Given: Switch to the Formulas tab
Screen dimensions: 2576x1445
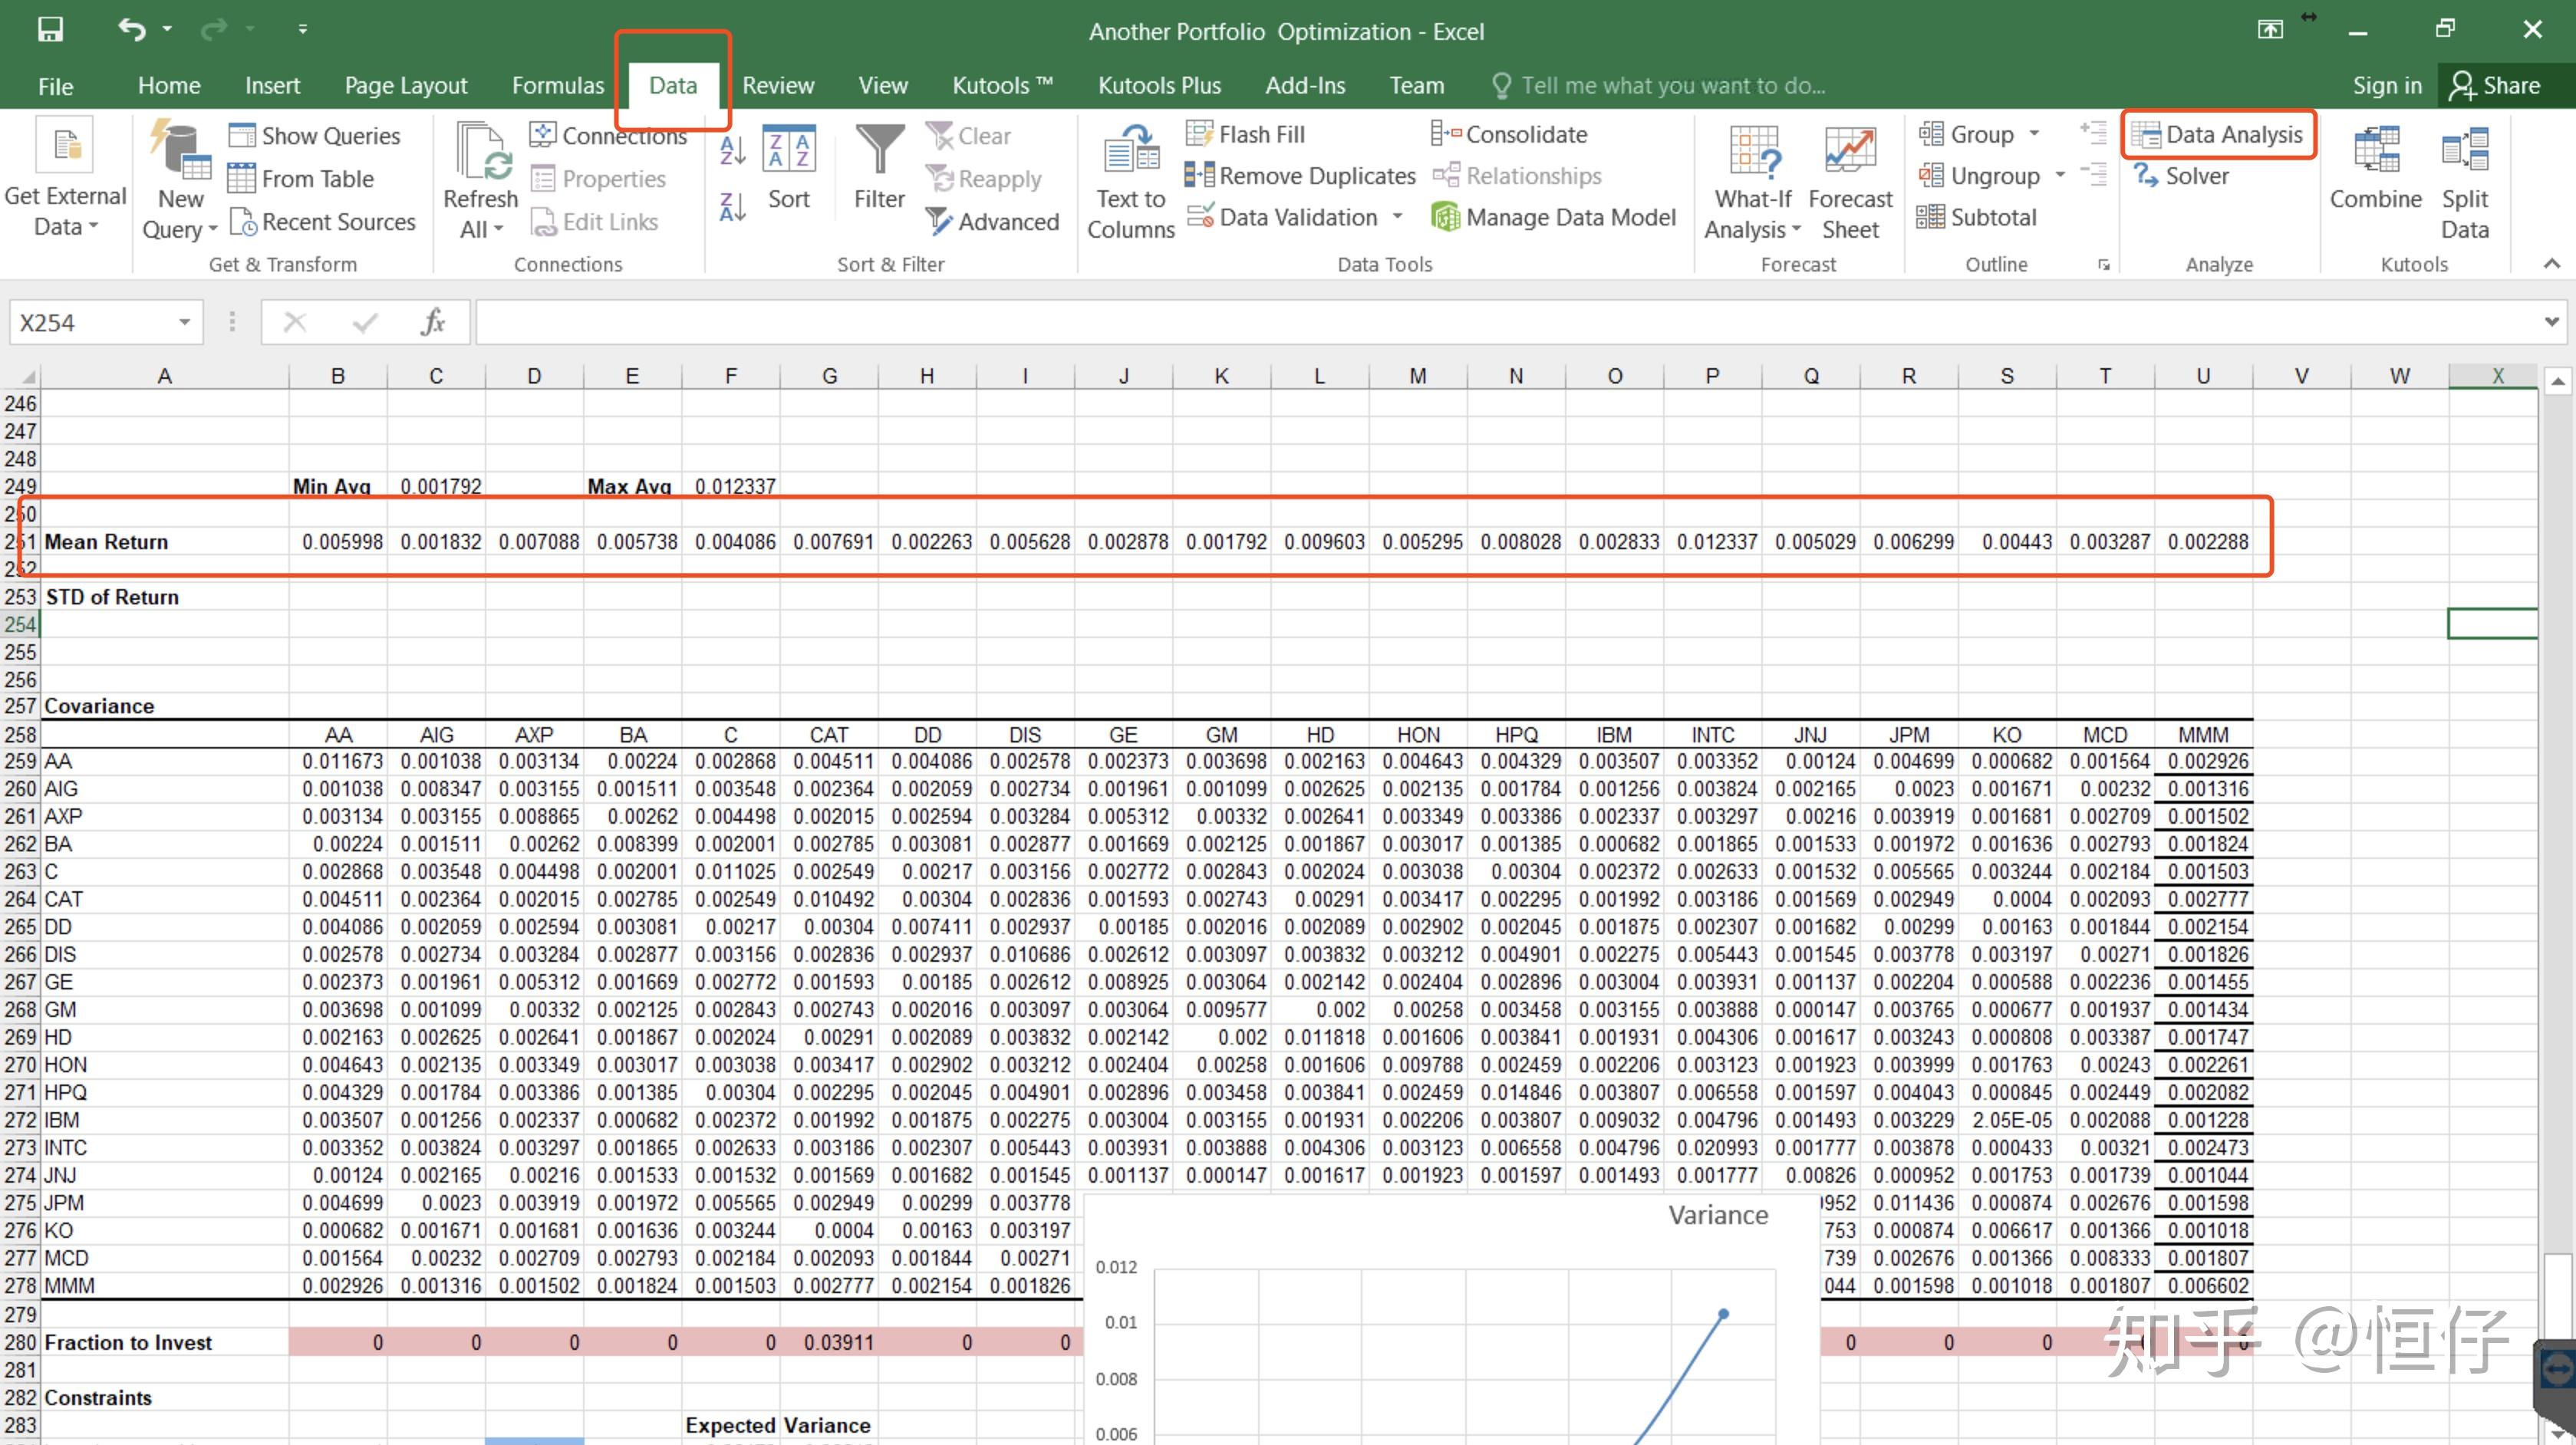Looking at the screenshot, I should click(x=557, y=86).
